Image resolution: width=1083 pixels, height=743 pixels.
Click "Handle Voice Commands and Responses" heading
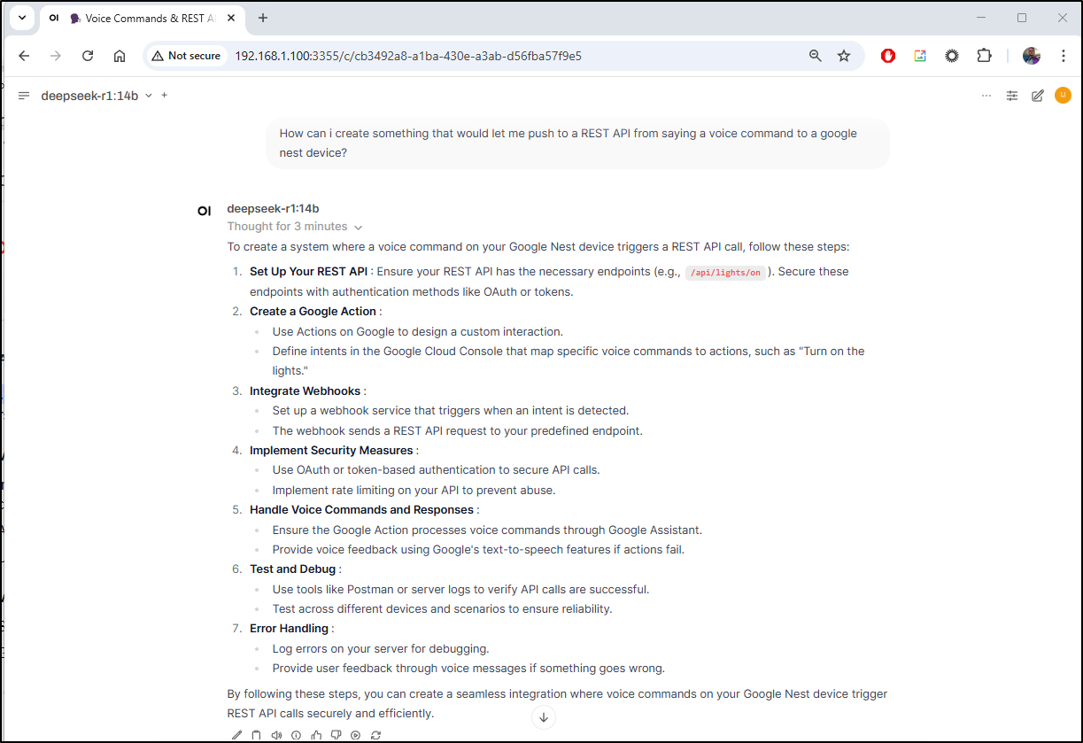pos(362,510)
